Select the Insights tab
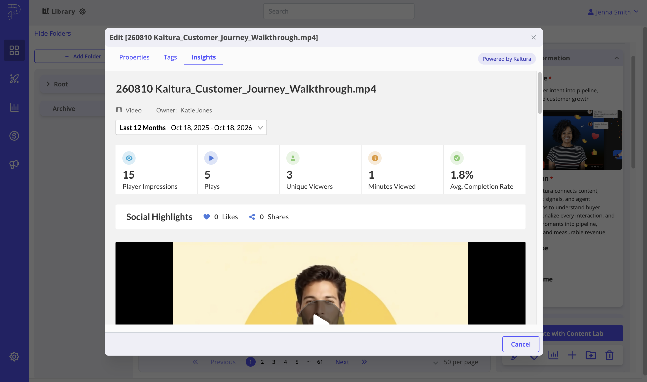Image resolution: width=647 pixels, height=382 pixels. 203,57
